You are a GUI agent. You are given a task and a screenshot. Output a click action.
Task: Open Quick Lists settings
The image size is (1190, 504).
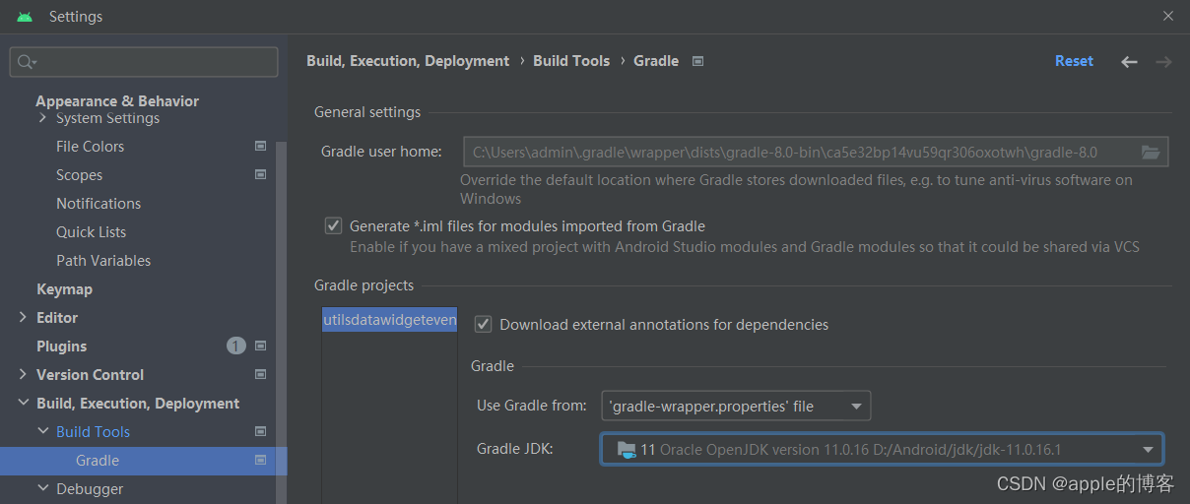[92, 231]
